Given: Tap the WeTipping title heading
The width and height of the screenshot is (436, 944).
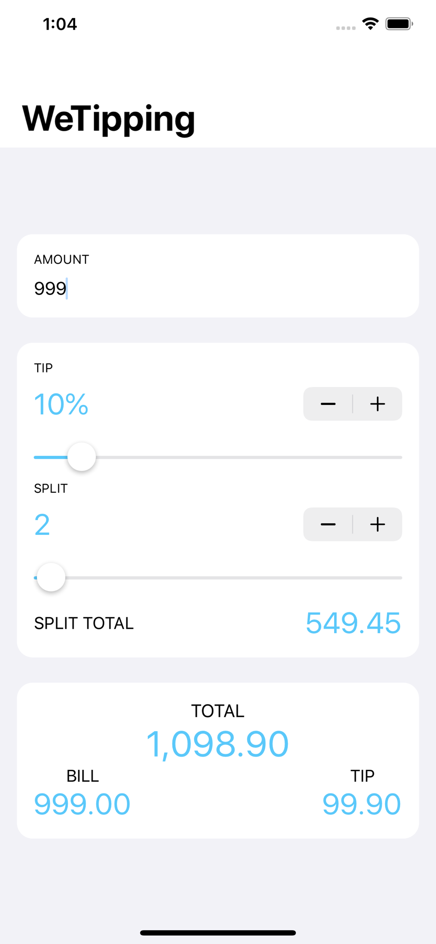Looking at the screenshot, I should 109,119.
